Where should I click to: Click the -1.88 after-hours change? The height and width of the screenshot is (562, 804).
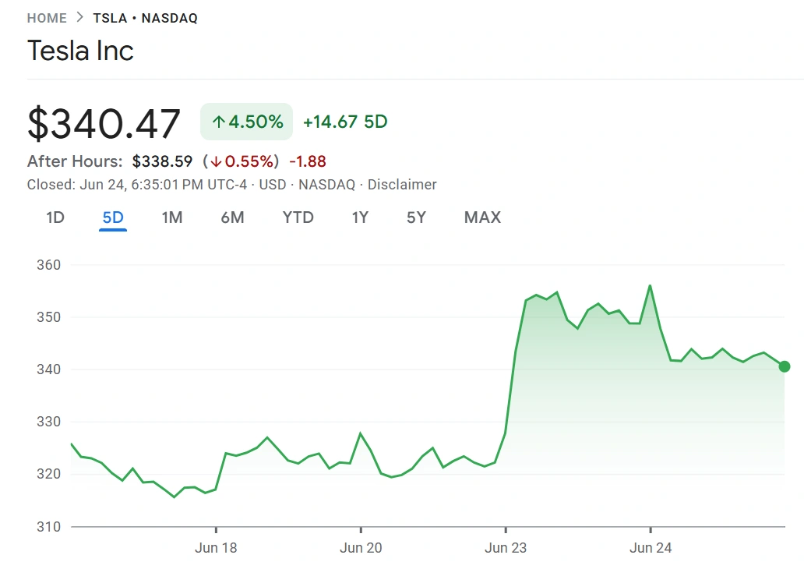[308, 161]
